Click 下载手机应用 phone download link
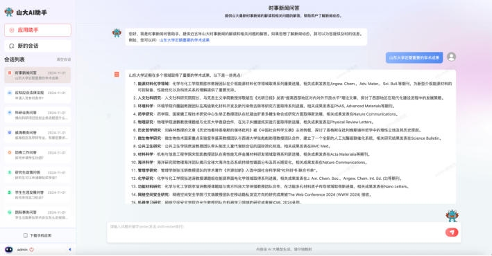 point(37,235)
